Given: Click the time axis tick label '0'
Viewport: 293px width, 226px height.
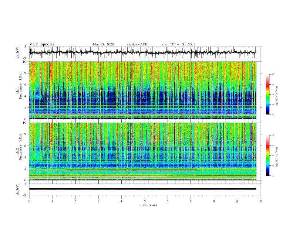Looking at the screenshot, I should tap(29, 201).
